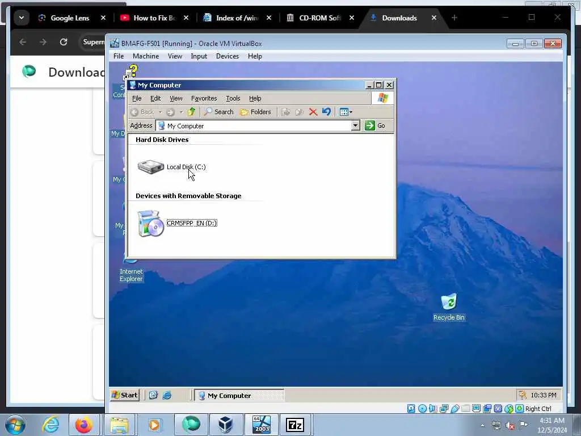The height and width of the screenshot is (436, 581).
Task: Click VirtualBox display status icon
Action: click(476, 409)
